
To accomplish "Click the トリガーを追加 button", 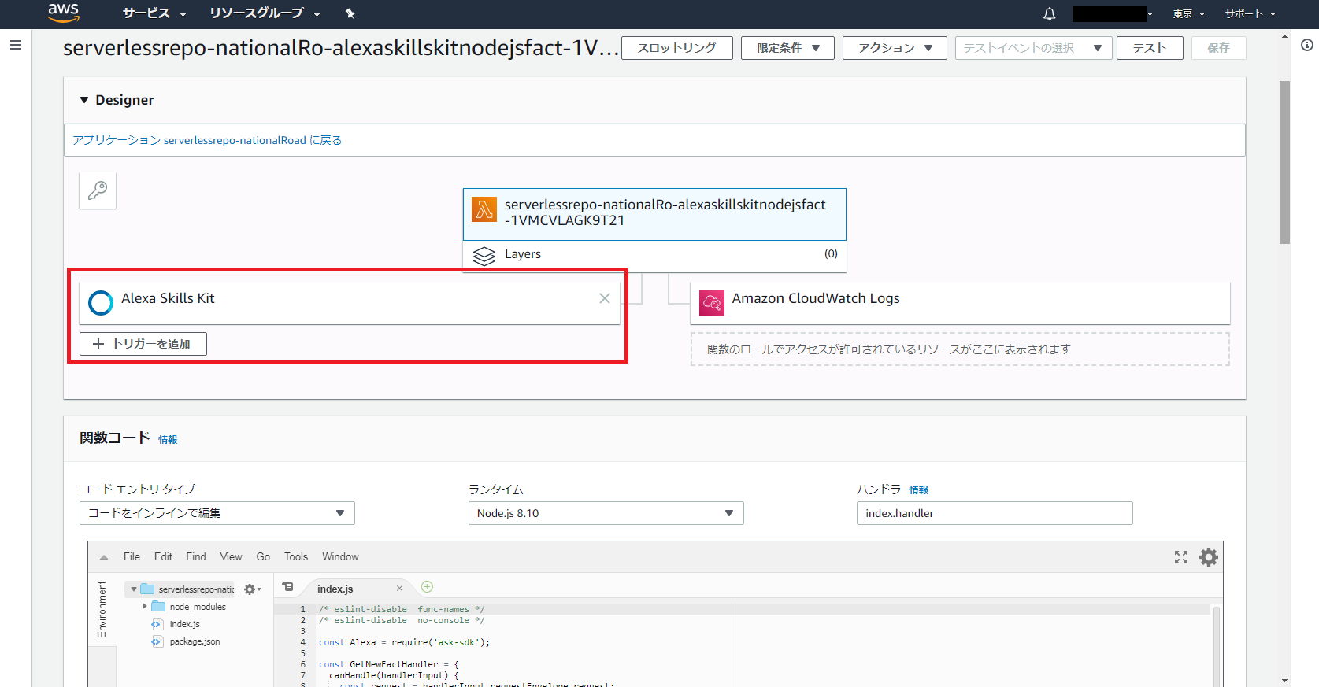I will [x=143, y=344].
